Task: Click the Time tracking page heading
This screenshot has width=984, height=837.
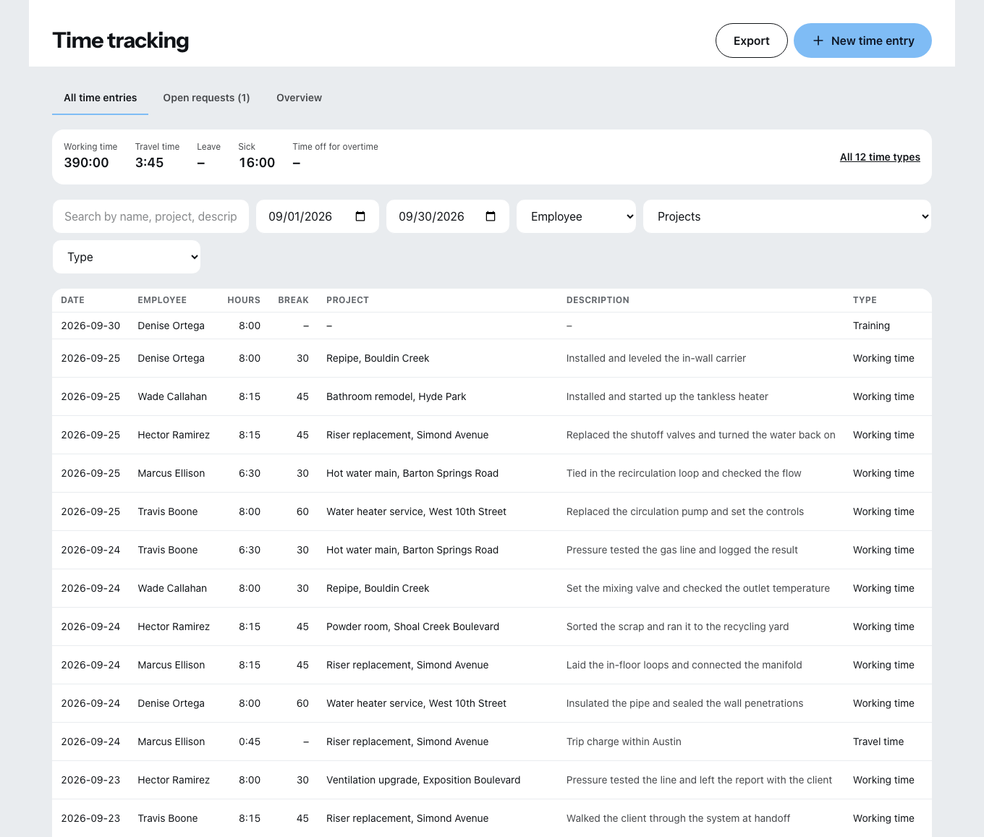Action: [121, 41]
